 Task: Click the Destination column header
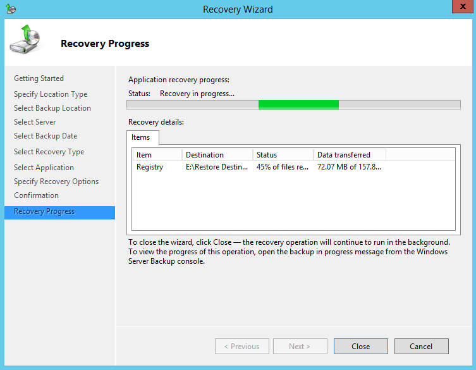217,155
